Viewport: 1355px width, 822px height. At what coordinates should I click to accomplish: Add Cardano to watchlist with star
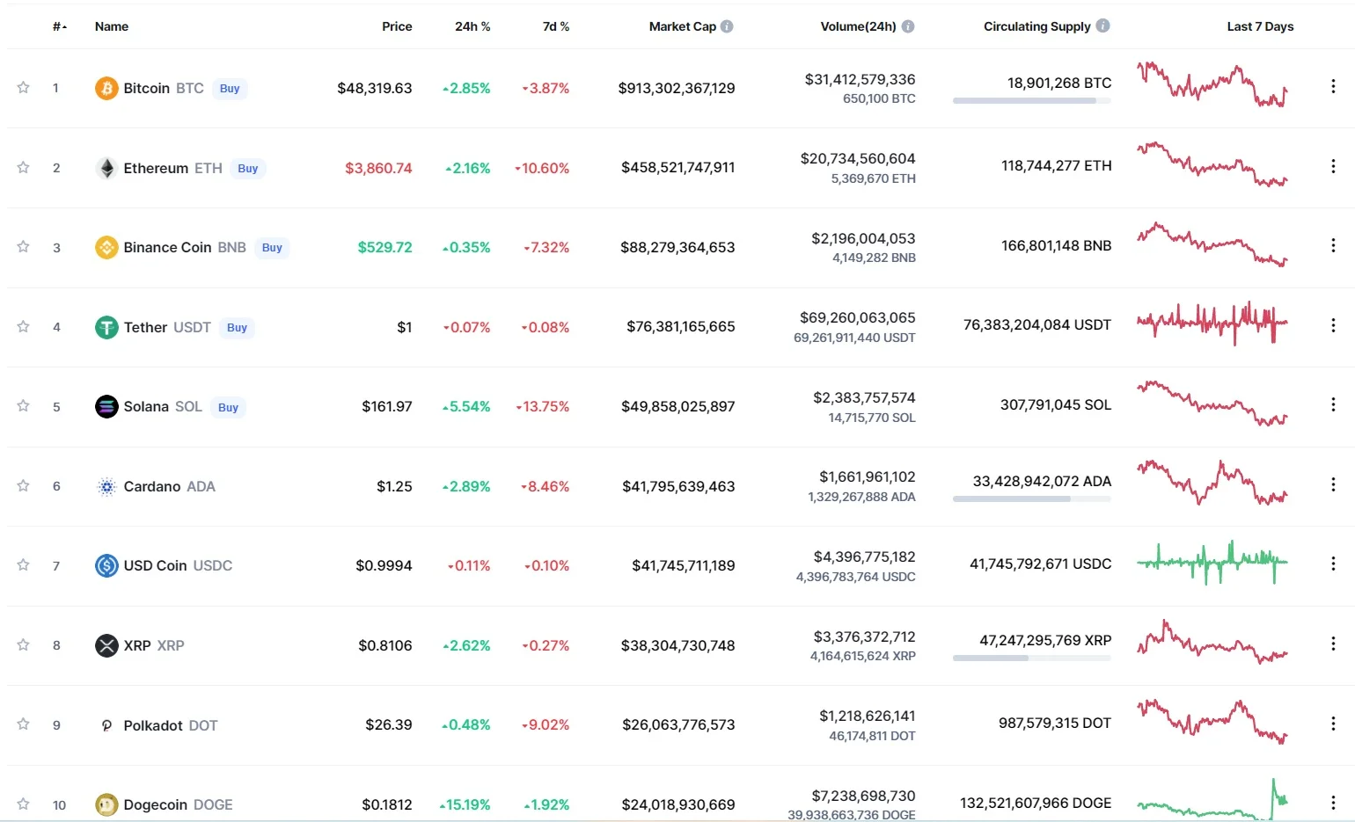(x=24, y=486)
